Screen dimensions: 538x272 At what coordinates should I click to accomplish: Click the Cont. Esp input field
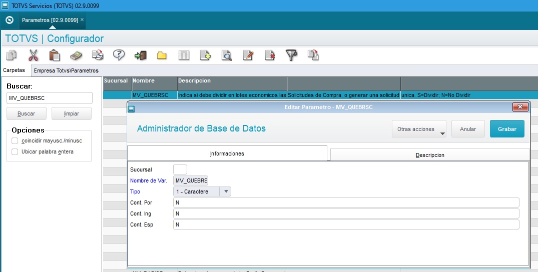346,224
